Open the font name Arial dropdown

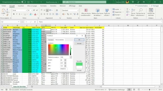click(26, 10)
